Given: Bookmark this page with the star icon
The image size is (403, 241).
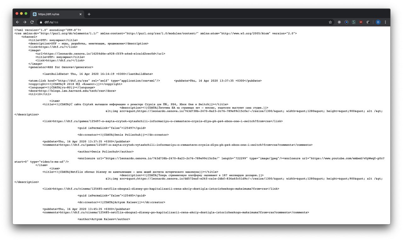Looking at the screenshot, I should coord(330,22).
